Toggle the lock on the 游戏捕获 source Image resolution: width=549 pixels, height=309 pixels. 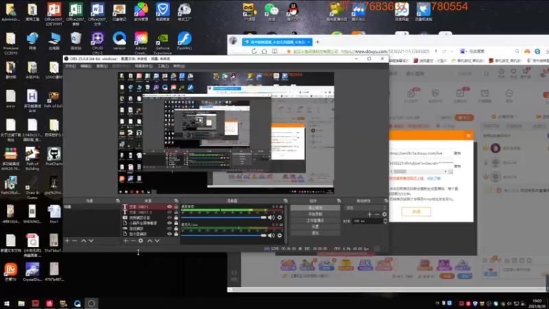point(176,229)
